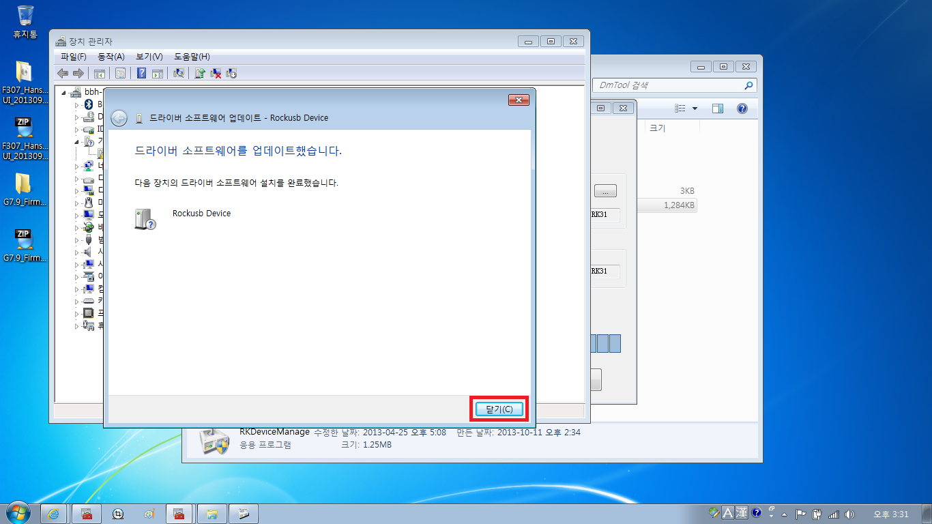Viewport: 932px width, 524px height.
Task: Click the 닫기(C) button in the driver dialog
Action: [499, 409]
